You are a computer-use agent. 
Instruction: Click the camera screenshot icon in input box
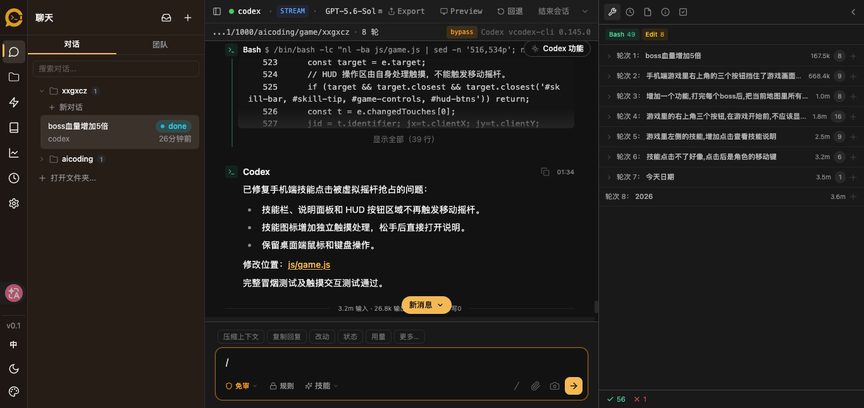[555, 386]
